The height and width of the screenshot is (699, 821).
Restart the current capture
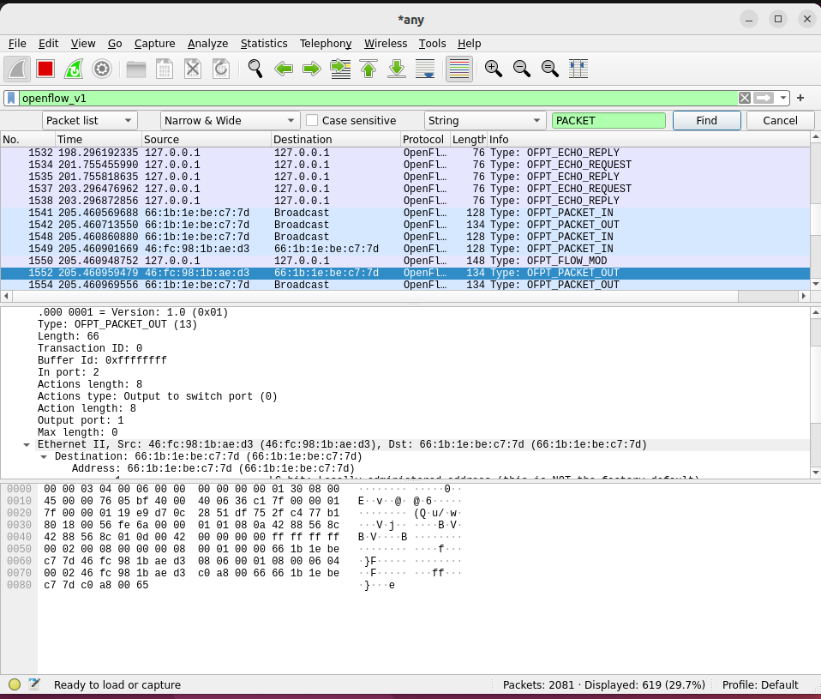74,69
